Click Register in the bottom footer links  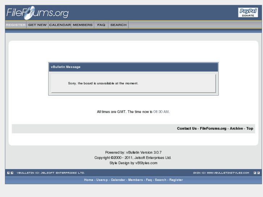point(176,180)
